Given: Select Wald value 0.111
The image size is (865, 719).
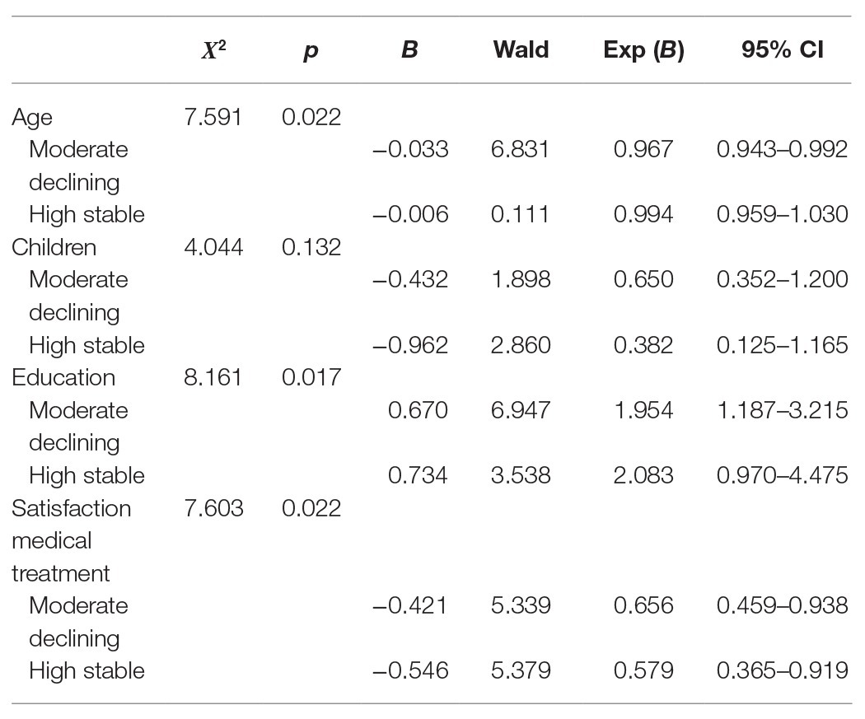Looking at the screenshot, I should pos(520,214).
